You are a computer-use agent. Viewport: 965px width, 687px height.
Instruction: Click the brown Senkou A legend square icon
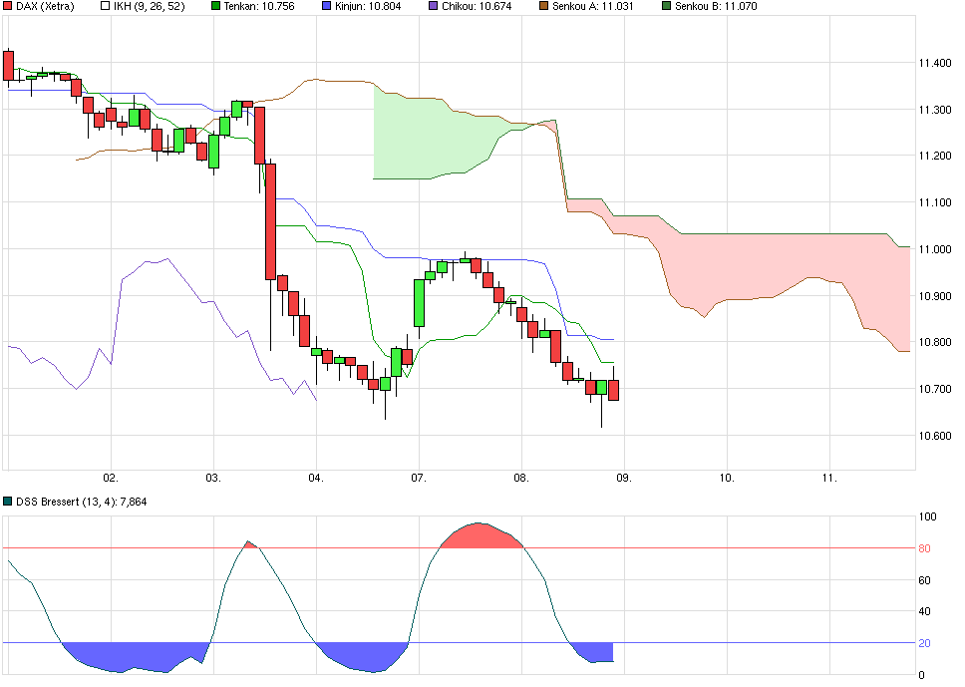(542, 9)
